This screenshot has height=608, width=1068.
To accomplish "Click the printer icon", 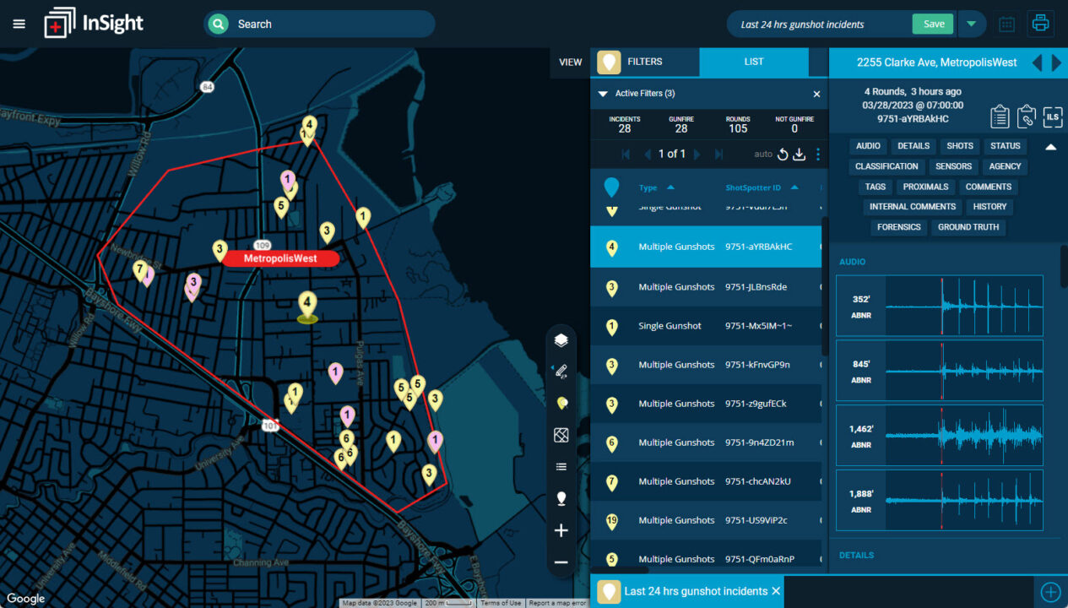I will point(1040,24).
